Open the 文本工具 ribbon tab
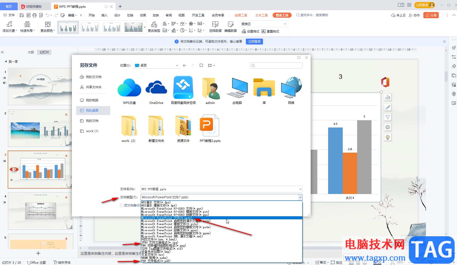The width and height of the screenshot is (457, 265). (261, 15)
